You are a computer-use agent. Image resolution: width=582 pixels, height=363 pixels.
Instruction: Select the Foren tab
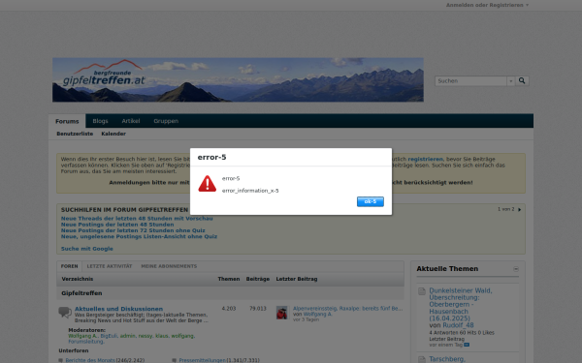click(x=70, y=266)
